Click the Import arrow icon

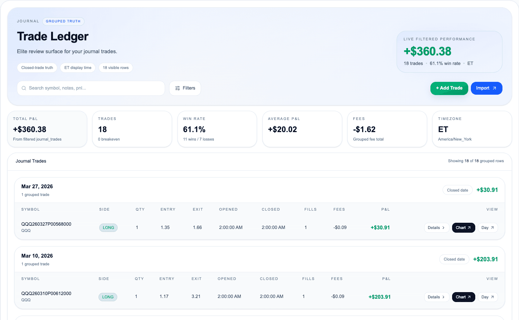(494, 88)
